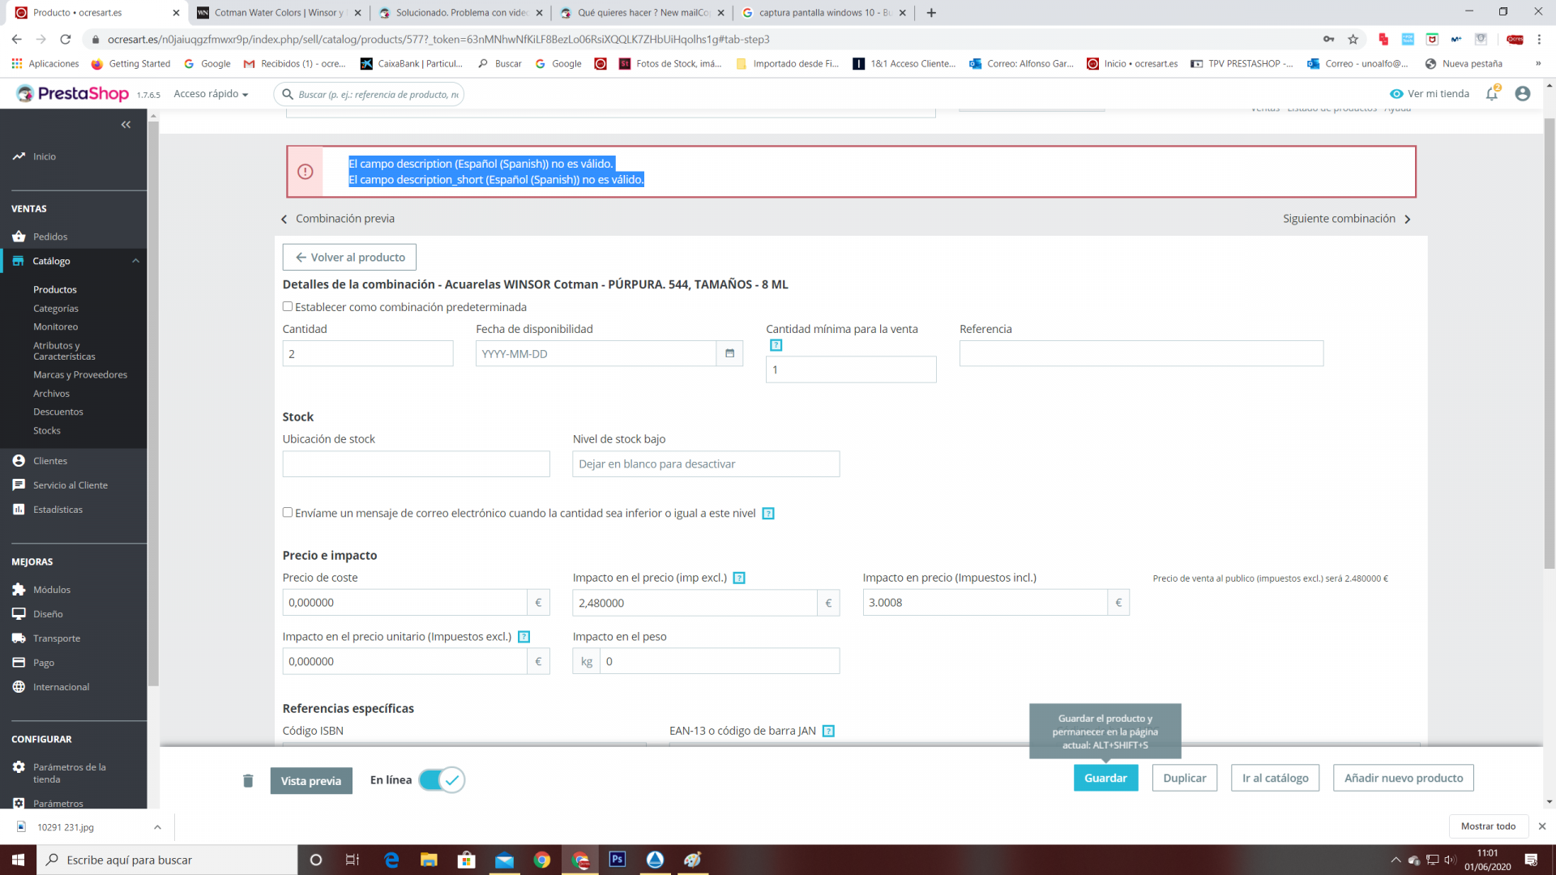The image size is (1556, 875).
Task: Open Módulos puzzle icon in sidebar
Action: (x=19, y=589)
